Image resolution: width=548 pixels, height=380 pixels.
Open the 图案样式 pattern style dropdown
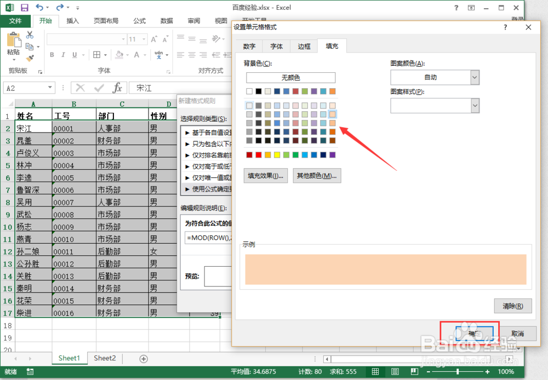[x=474, y=105]
